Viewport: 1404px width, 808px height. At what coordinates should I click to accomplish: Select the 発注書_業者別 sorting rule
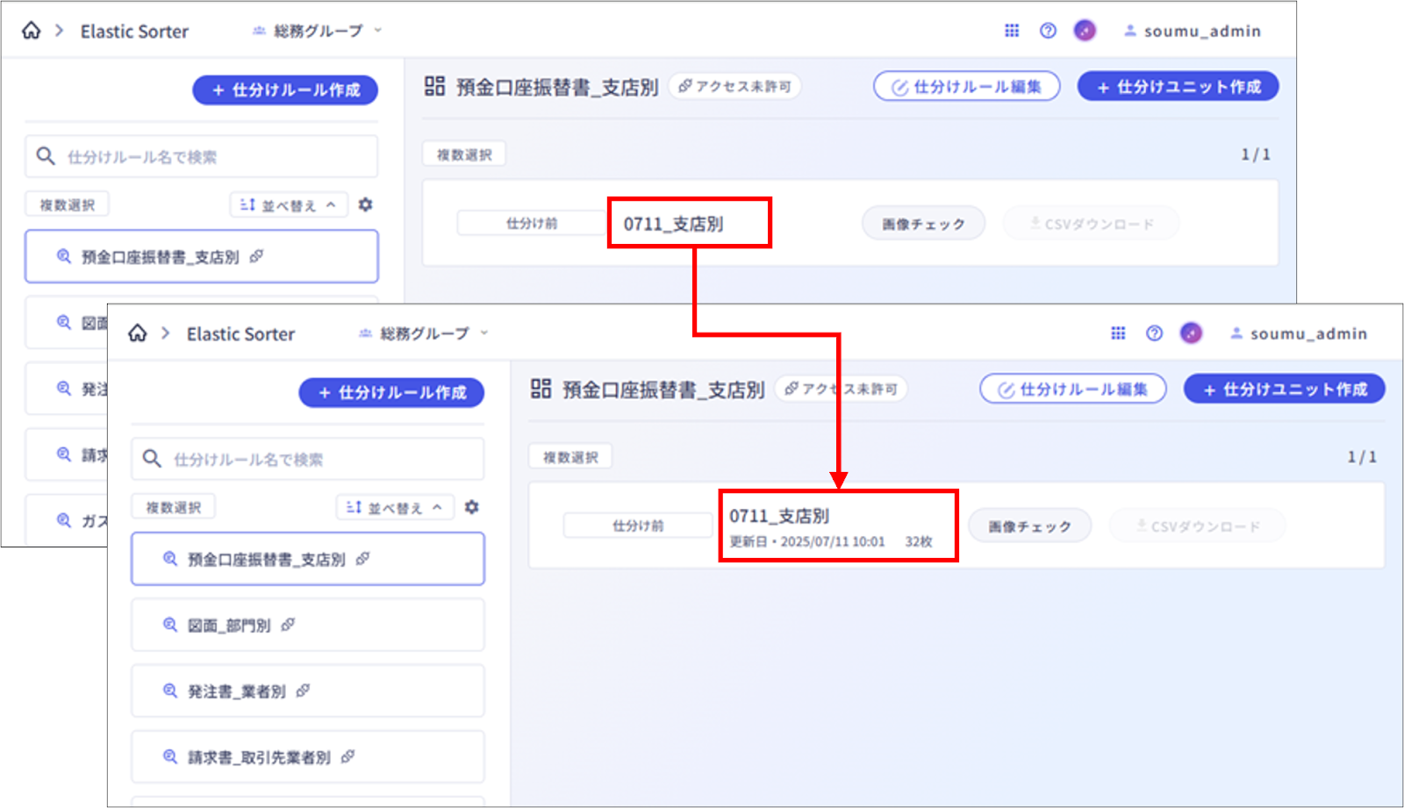pos(237,691)
